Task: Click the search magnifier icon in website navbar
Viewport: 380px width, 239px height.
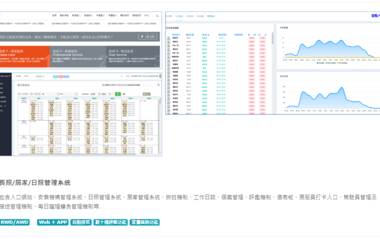Action: pyautogui.click(x=157, y=16)
